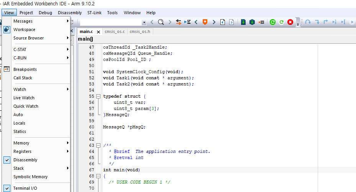Click the Run to Cursor icon
The image size is (356, 192).
pos(343,22)
